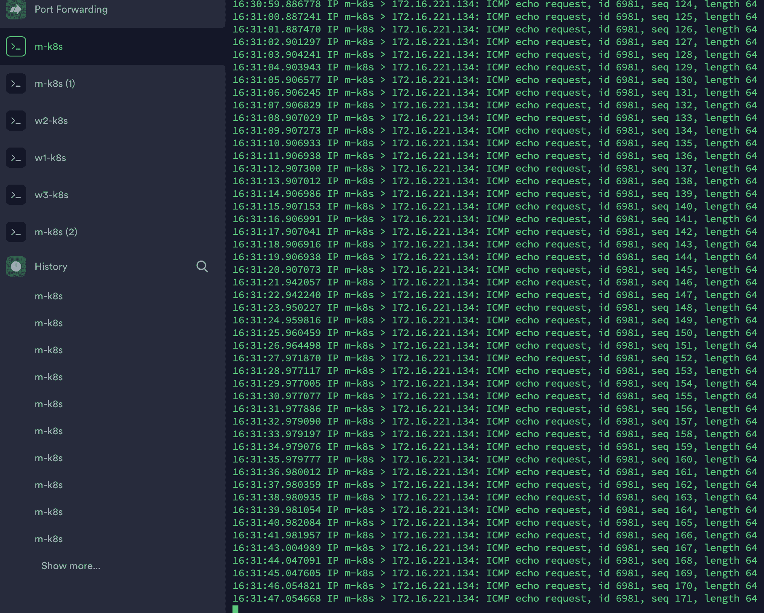Click timestamp 16:31:43.004989 in the terminal

tap(277, 548)
